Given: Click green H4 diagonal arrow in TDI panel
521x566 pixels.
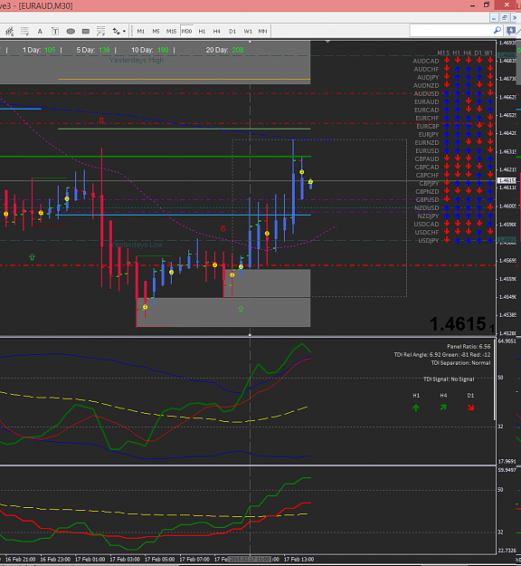Looking at the screenshot, I should pyautogui.click(x=443, y=408).
